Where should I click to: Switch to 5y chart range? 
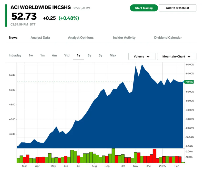[x=100, y=55]
